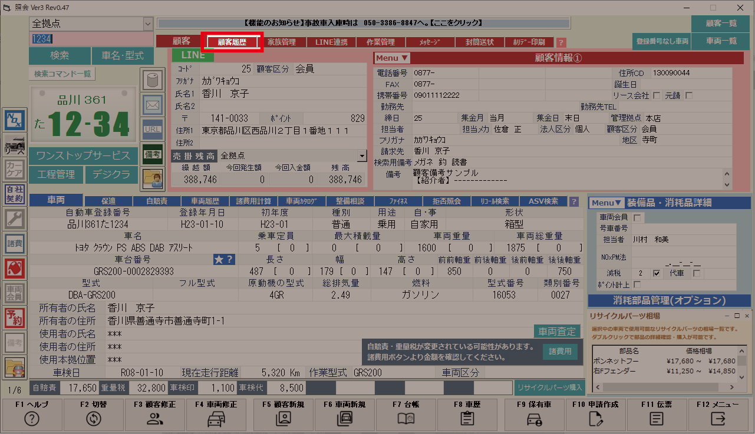Open the folder with car icon
The image size is (755, 434).
click(15, 367)
